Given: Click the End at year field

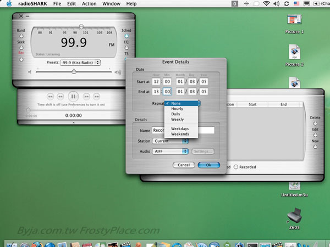Looking at the screenshot, I should pyautogui.click(x=204, y=91).
